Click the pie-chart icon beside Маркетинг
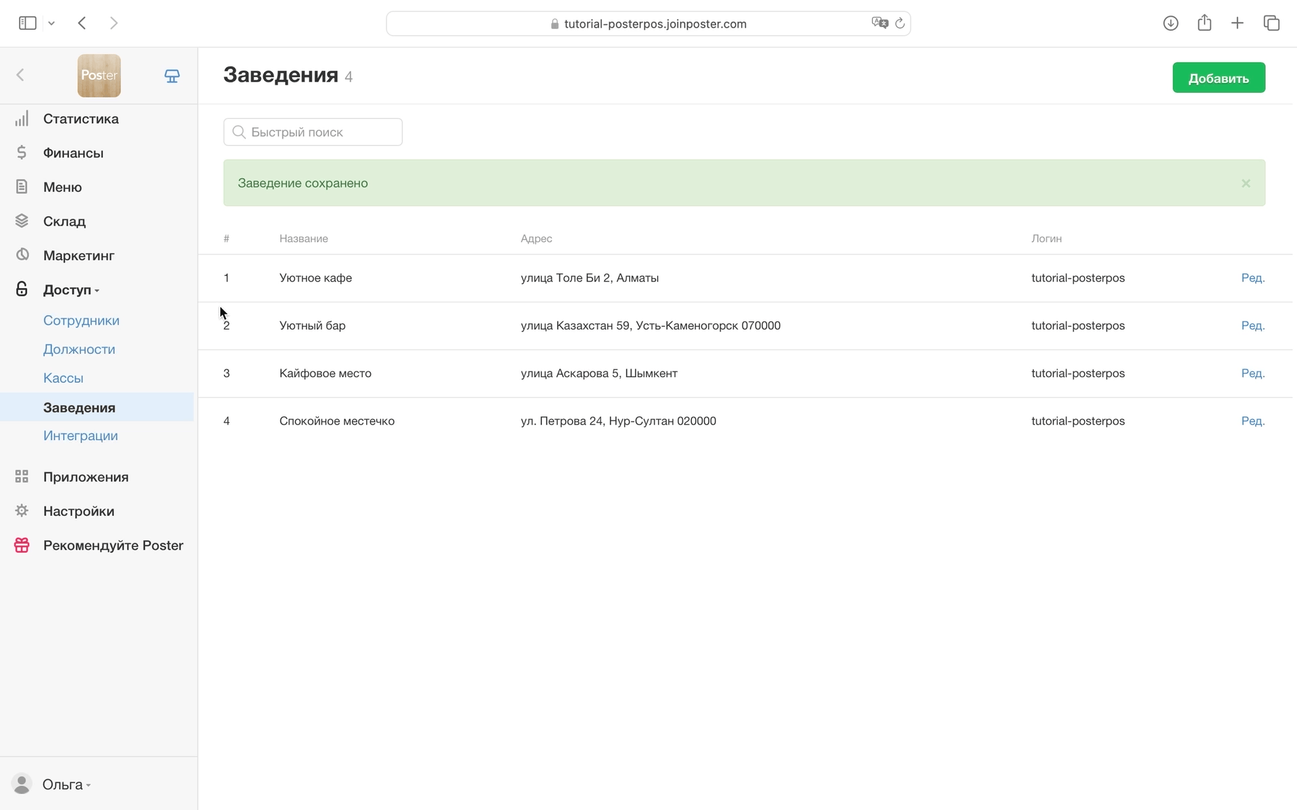 pos(22,255)
